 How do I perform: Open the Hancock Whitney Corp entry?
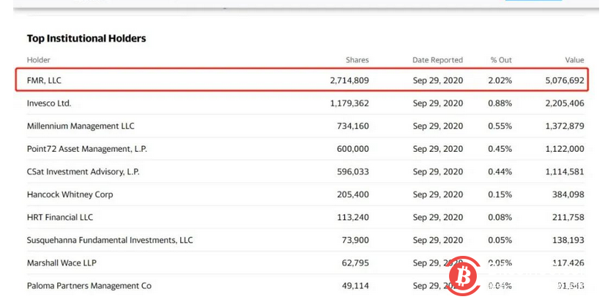click(x=70, y=194)
